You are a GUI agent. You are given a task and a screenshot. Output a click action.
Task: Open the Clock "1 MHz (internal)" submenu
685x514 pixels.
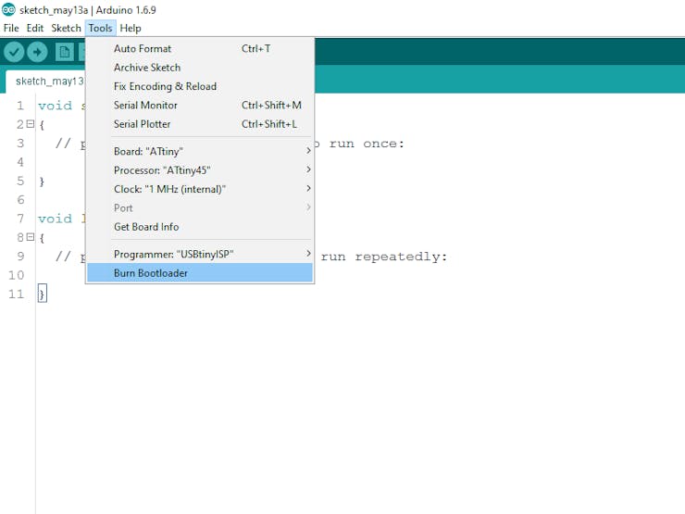pyautogui.click(x=200, y=189)
